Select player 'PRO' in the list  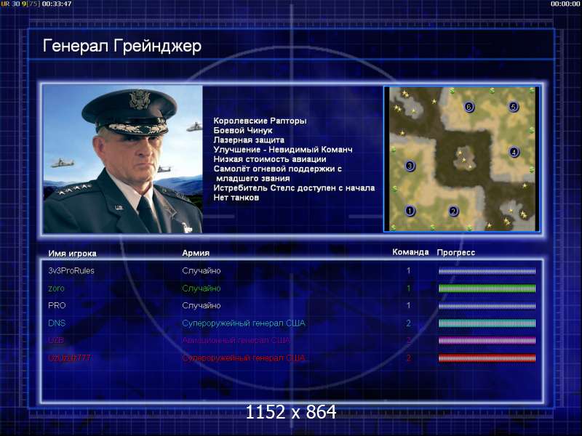pos(57,305)
